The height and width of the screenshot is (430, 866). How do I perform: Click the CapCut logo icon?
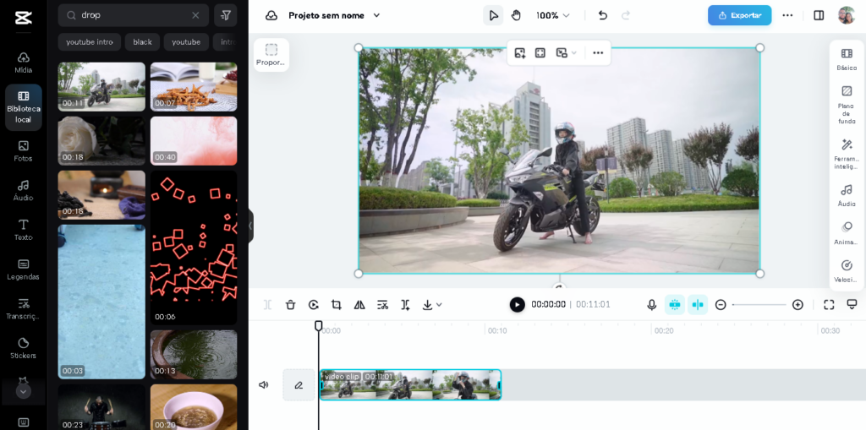(23, 17)
